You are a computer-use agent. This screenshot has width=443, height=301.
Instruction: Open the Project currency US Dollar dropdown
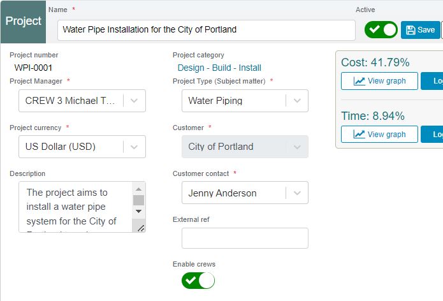point(82,147)
